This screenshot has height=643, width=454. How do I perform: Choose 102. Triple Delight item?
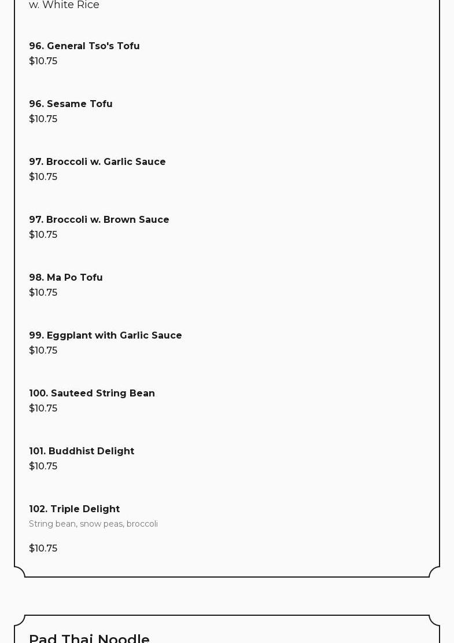(74, 509)
